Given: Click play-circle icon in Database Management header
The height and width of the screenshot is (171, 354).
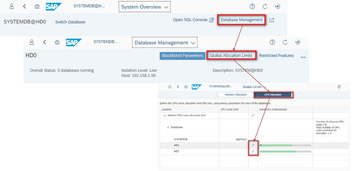Looking at the screenshot, I should pos(298,42).
